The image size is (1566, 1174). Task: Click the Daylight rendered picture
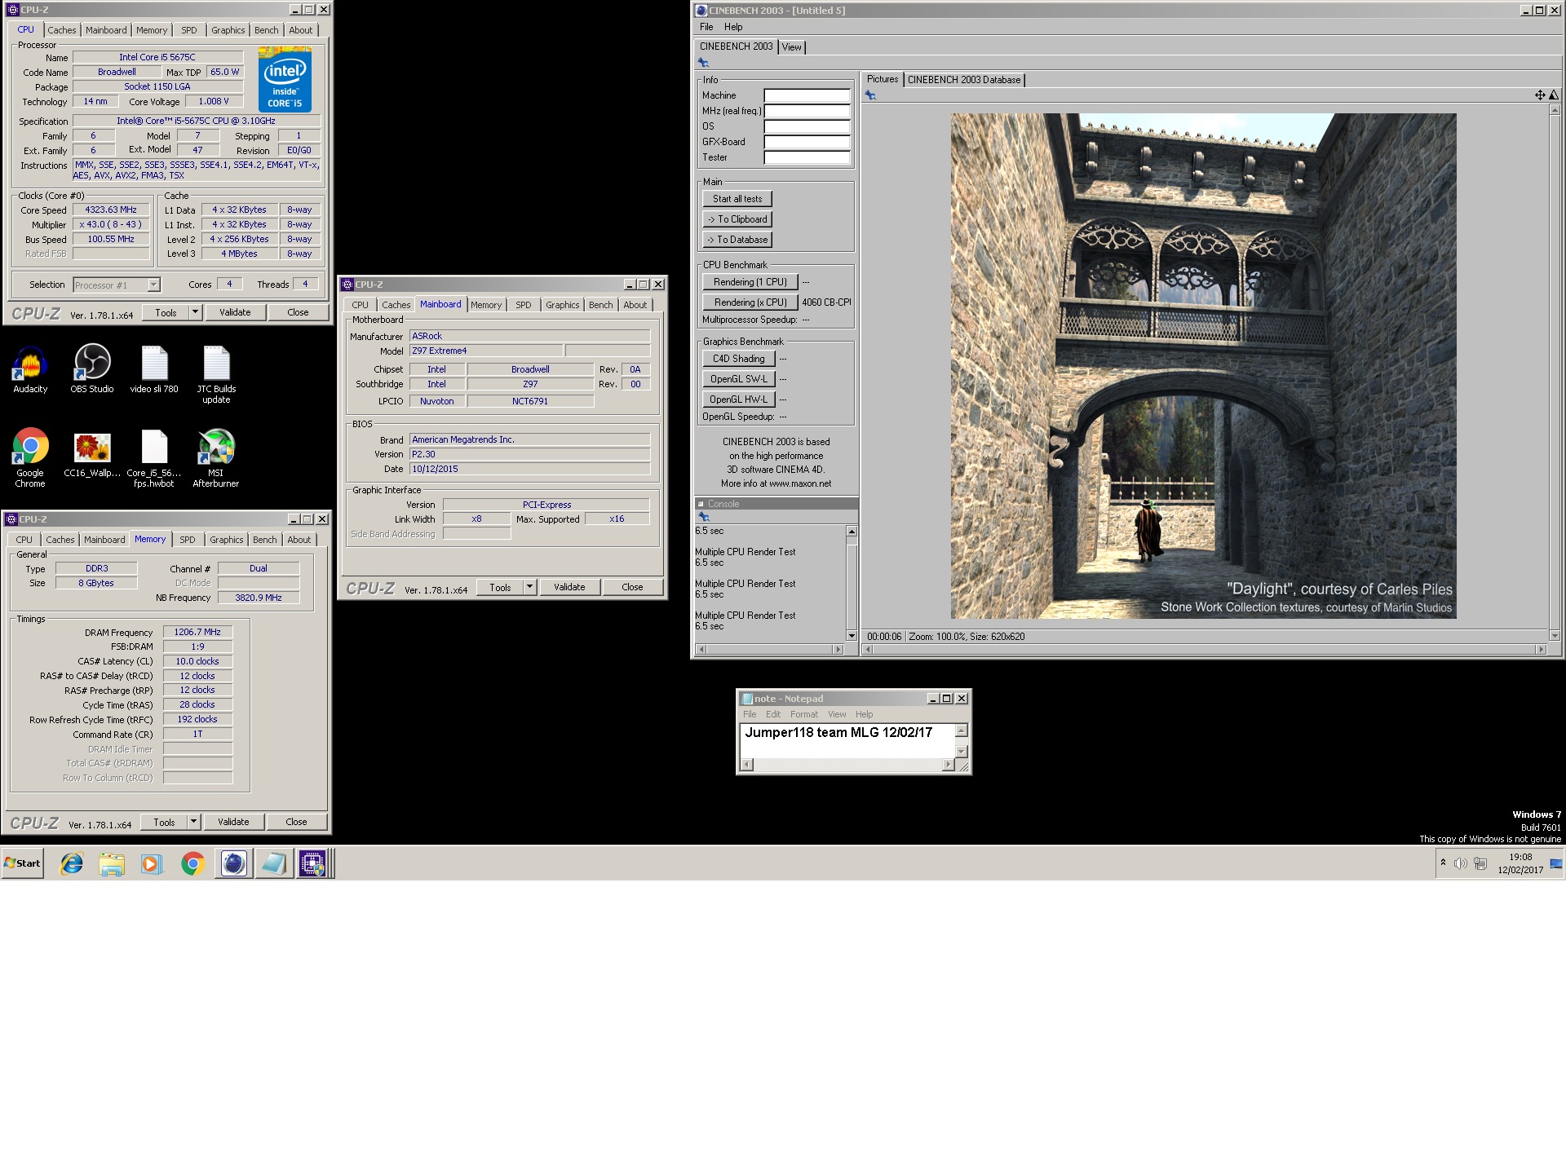1203,366
